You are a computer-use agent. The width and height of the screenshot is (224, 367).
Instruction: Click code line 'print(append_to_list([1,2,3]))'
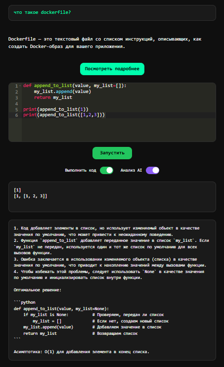click(64, 115)
